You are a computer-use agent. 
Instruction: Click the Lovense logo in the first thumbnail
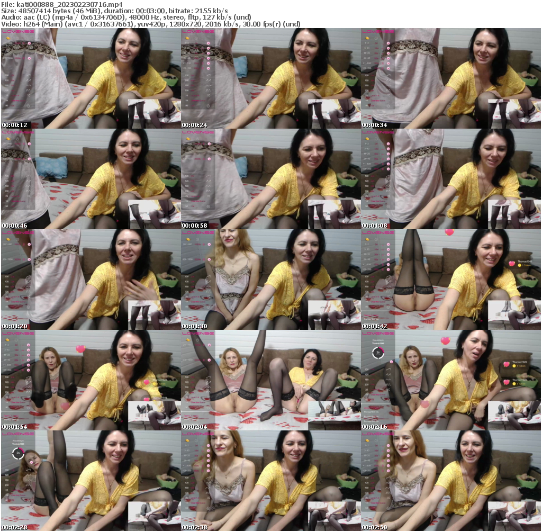(x=19, y=32)
